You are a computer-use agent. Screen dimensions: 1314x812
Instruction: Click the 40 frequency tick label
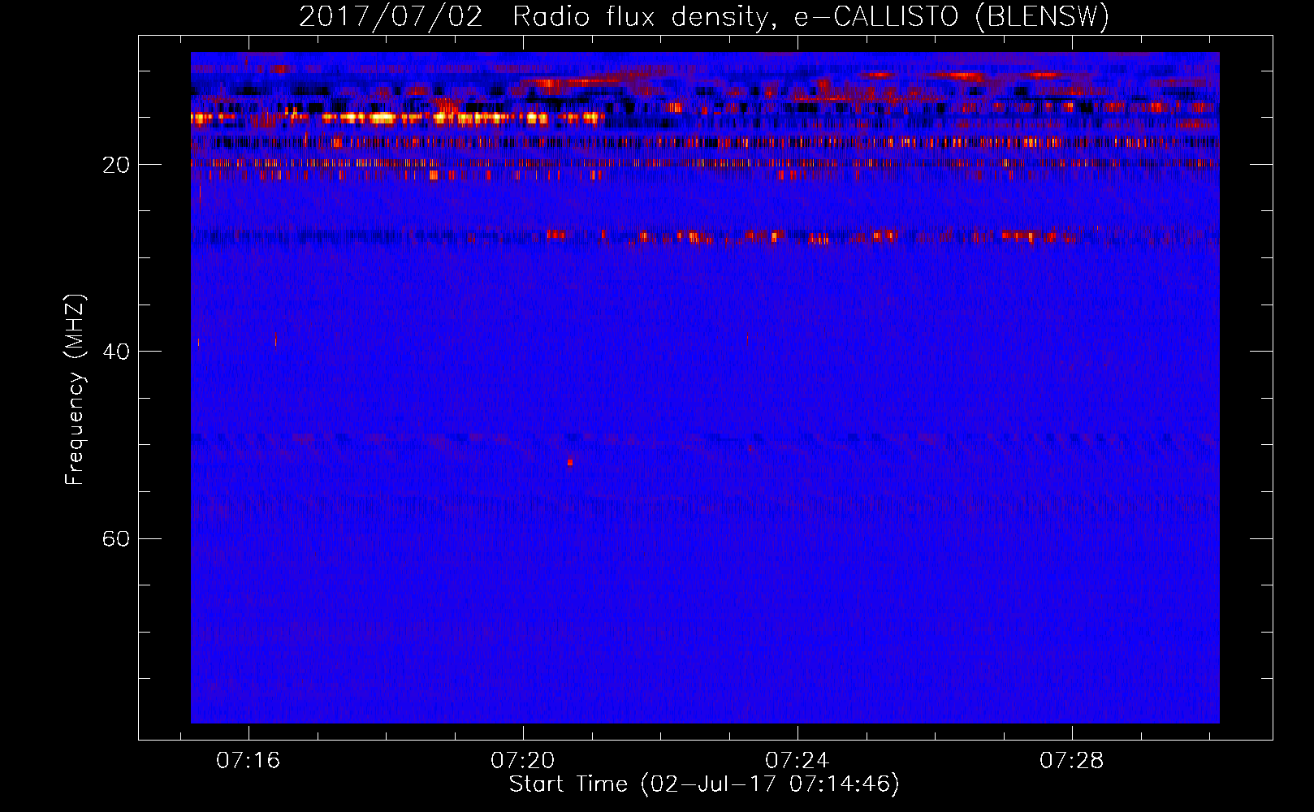tap(116, 352)
